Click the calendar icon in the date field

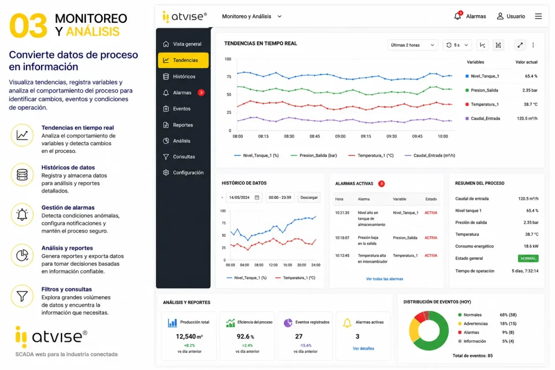click(x=257, y=197)
